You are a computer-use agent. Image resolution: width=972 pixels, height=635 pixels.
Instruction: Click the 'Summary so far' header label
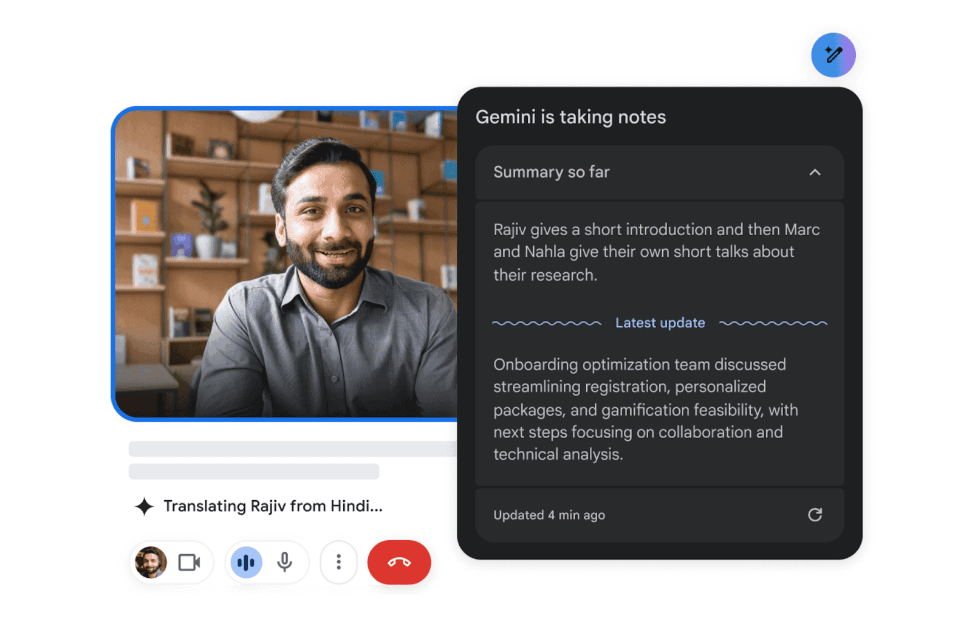point(551,172)
